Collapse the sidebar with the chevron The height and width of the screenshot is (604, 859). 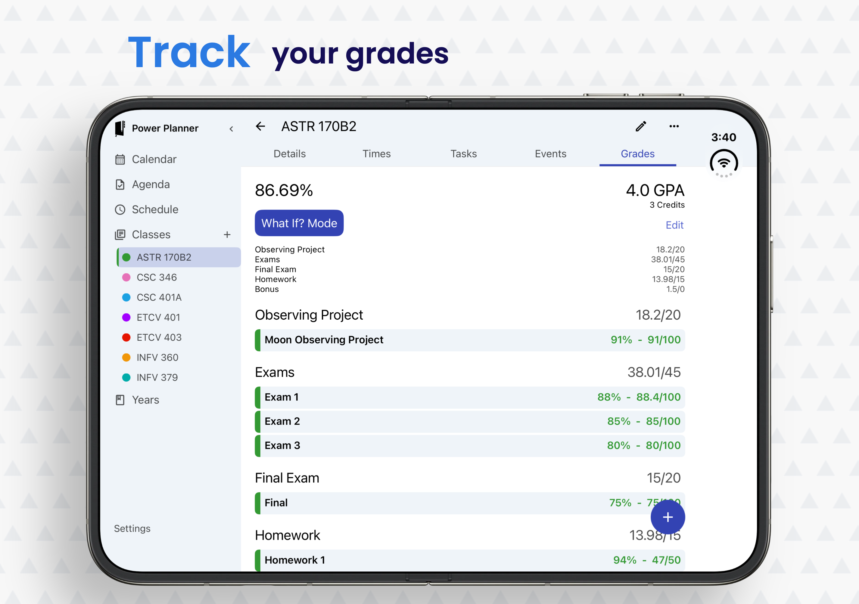(x=231, y=129)
